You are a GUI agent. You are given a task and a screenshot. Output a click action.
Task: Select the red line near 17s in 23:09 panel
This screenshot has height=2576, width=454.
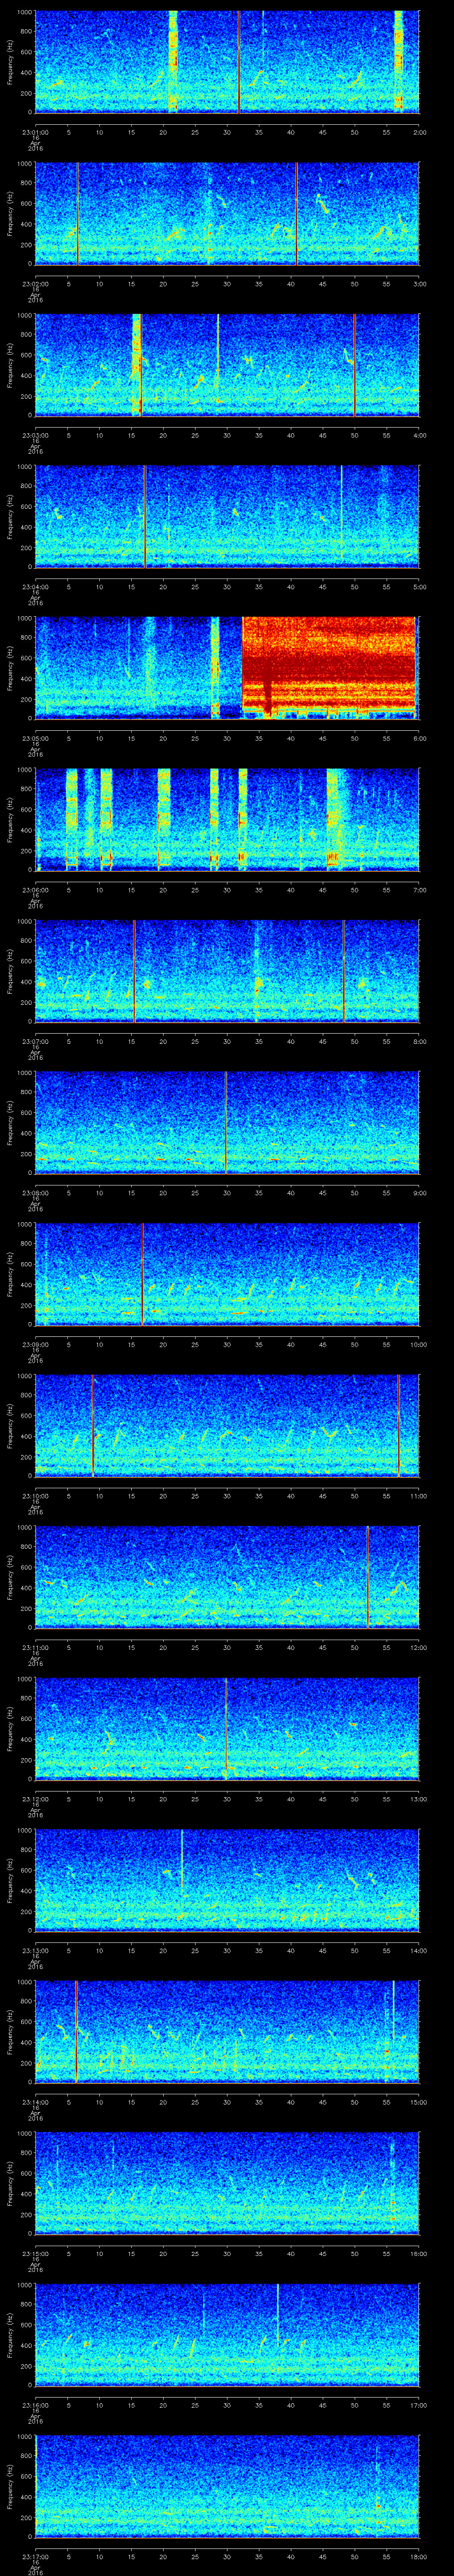click(x=143, y=1273)
